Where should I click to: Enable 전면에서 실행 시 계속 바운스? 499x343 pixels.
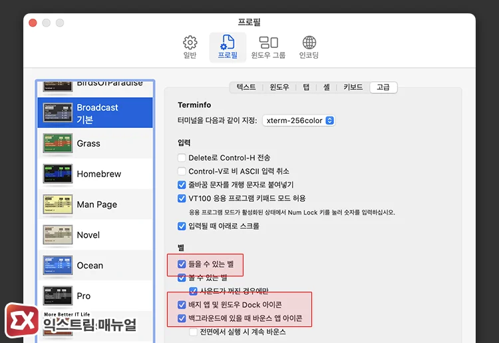pyautogui.click(x=193, y=332)
